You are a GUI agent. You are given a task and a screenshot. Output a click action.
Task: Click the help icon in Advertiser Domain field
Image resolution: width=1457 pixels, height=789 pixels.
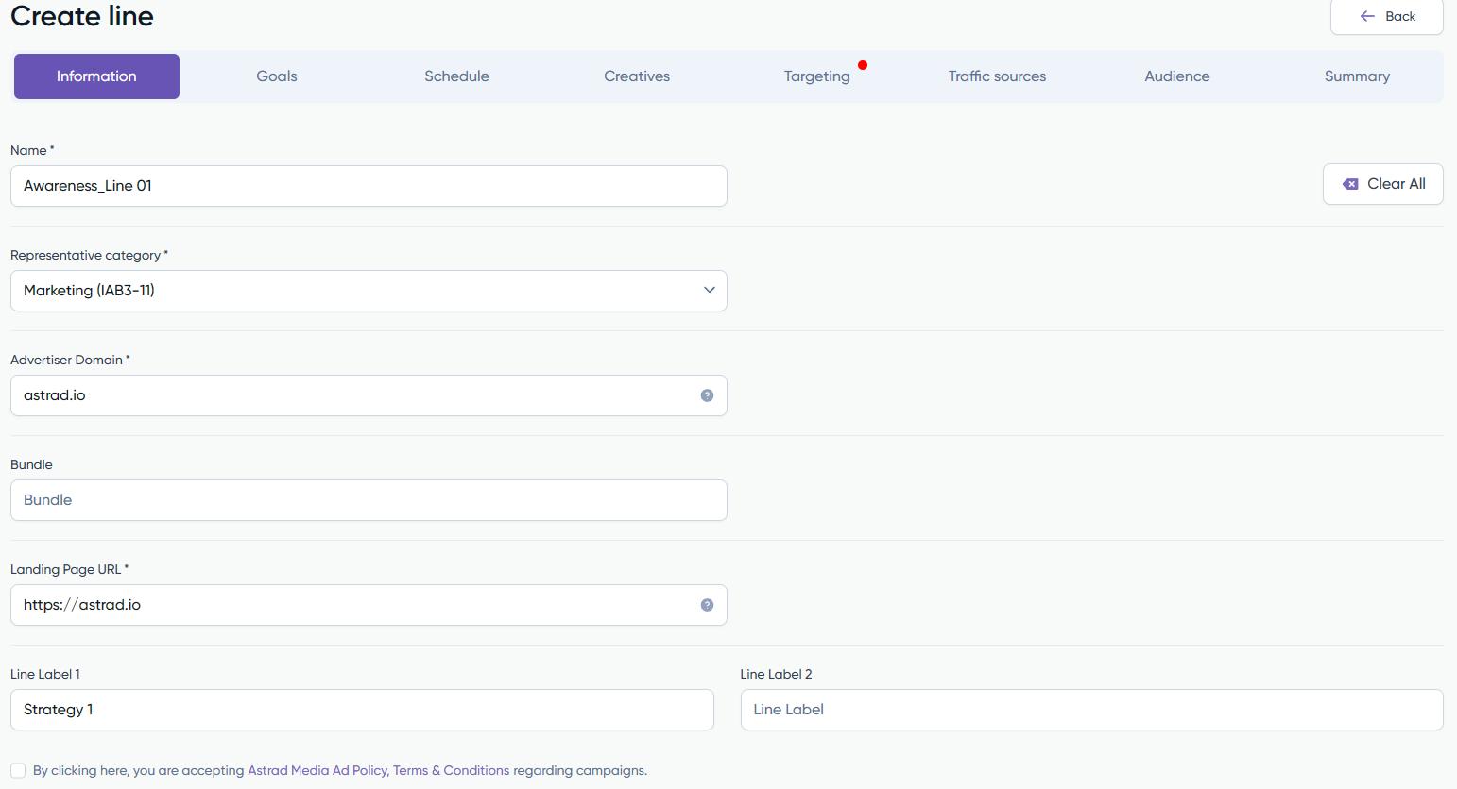[707, 395]
